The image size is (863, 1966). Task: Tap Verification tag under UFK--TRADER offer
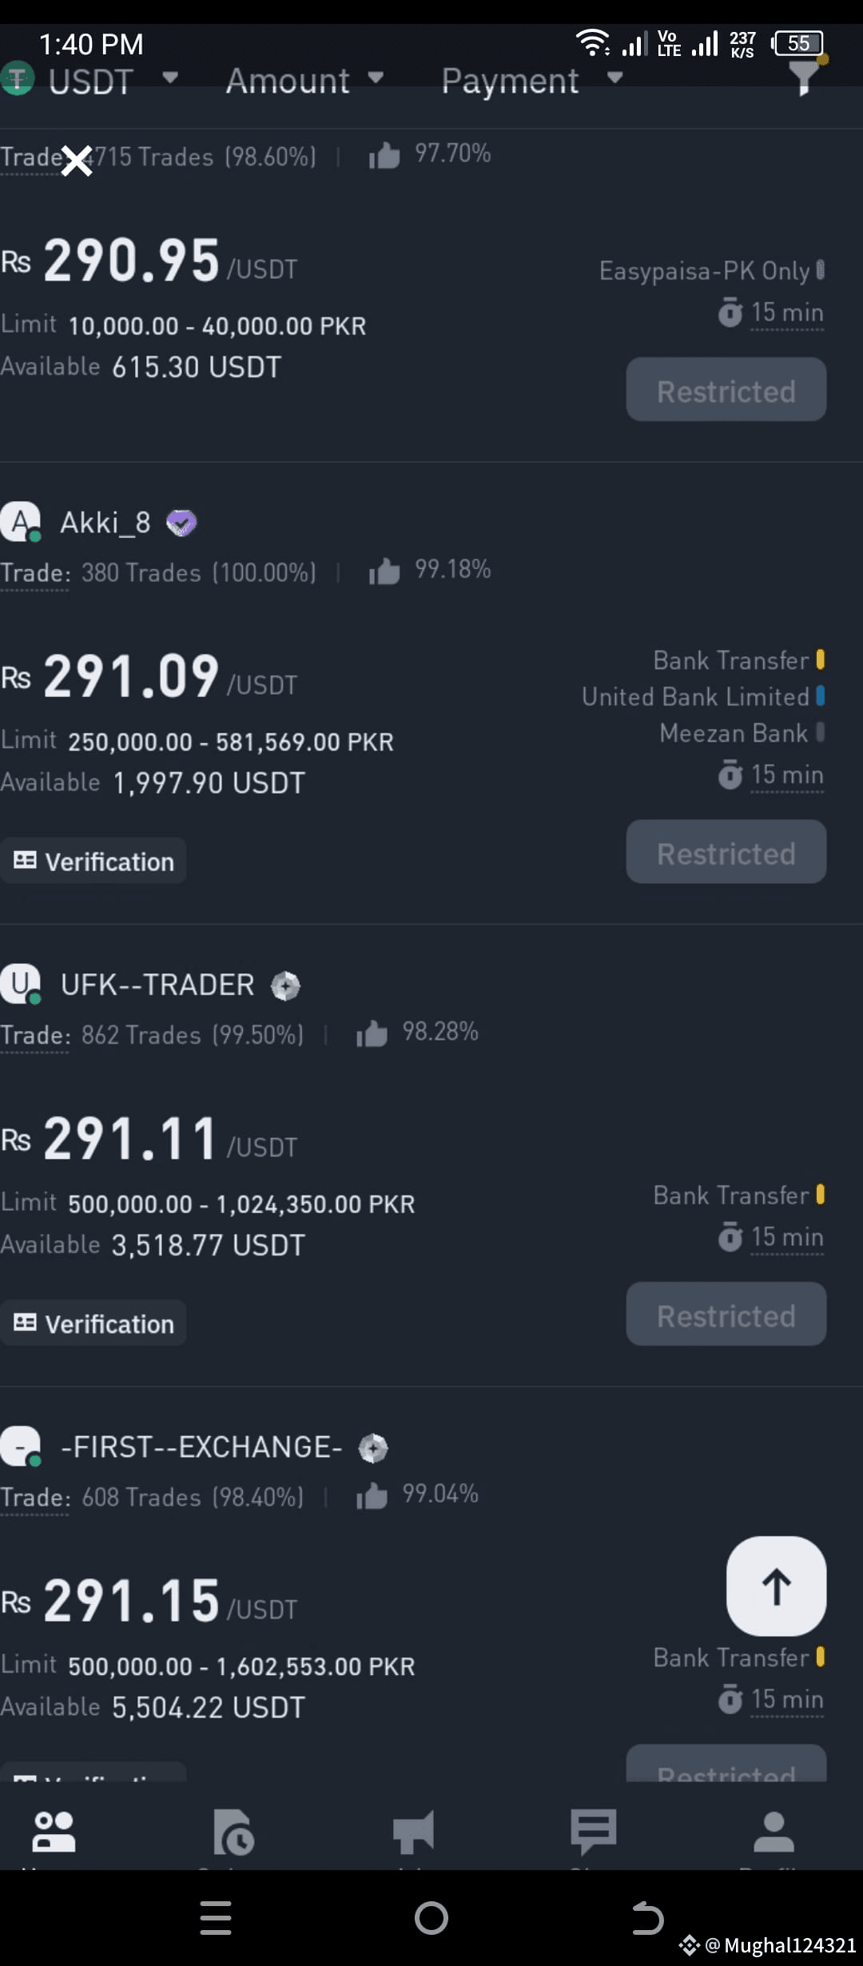[93, 1323]
